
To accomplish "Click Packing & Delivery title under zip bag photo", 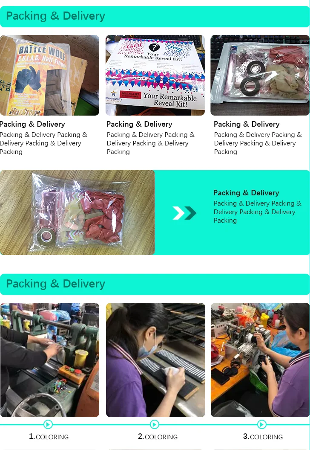I will [x=247, y=124].
